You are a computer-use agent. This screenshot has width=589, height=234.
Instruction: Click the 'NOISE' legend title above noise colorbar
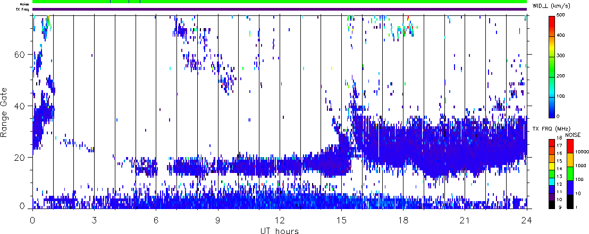pos(573,135)
